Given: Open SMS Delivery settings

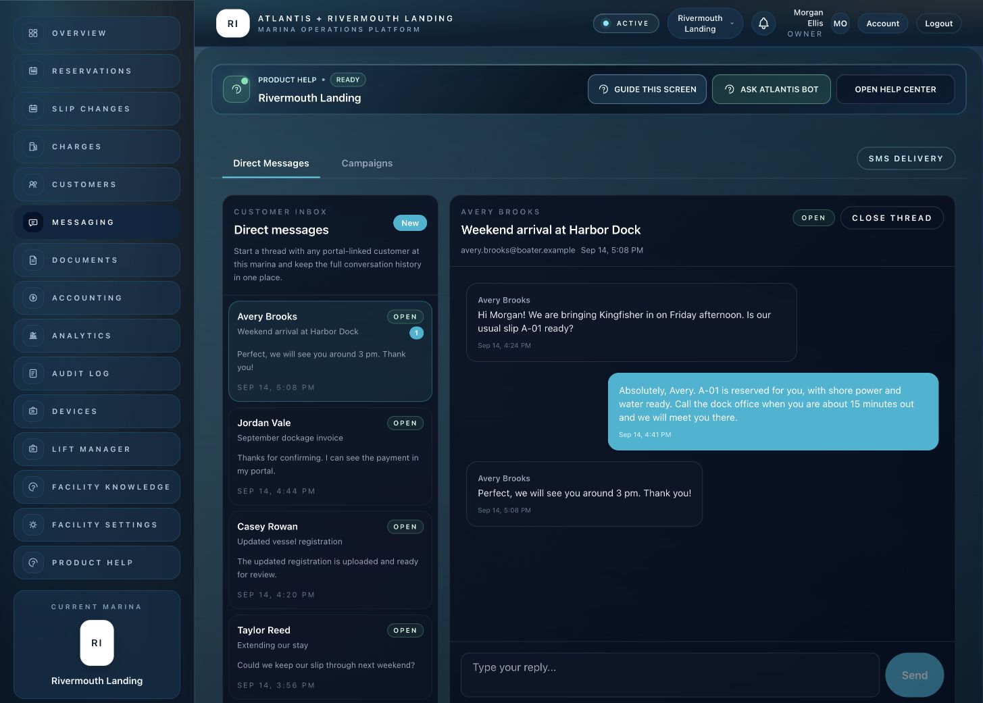Looking at the screenshot, I should (x=906, y=159).
